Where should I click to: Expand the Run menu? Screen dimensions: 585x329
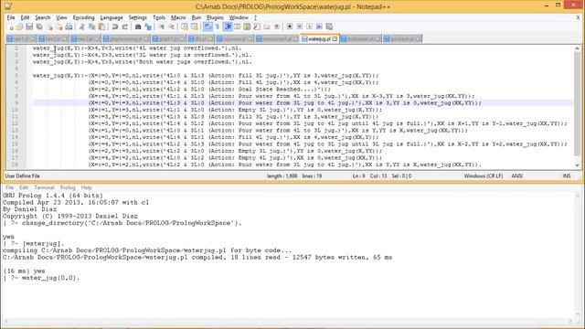[197, 17]
